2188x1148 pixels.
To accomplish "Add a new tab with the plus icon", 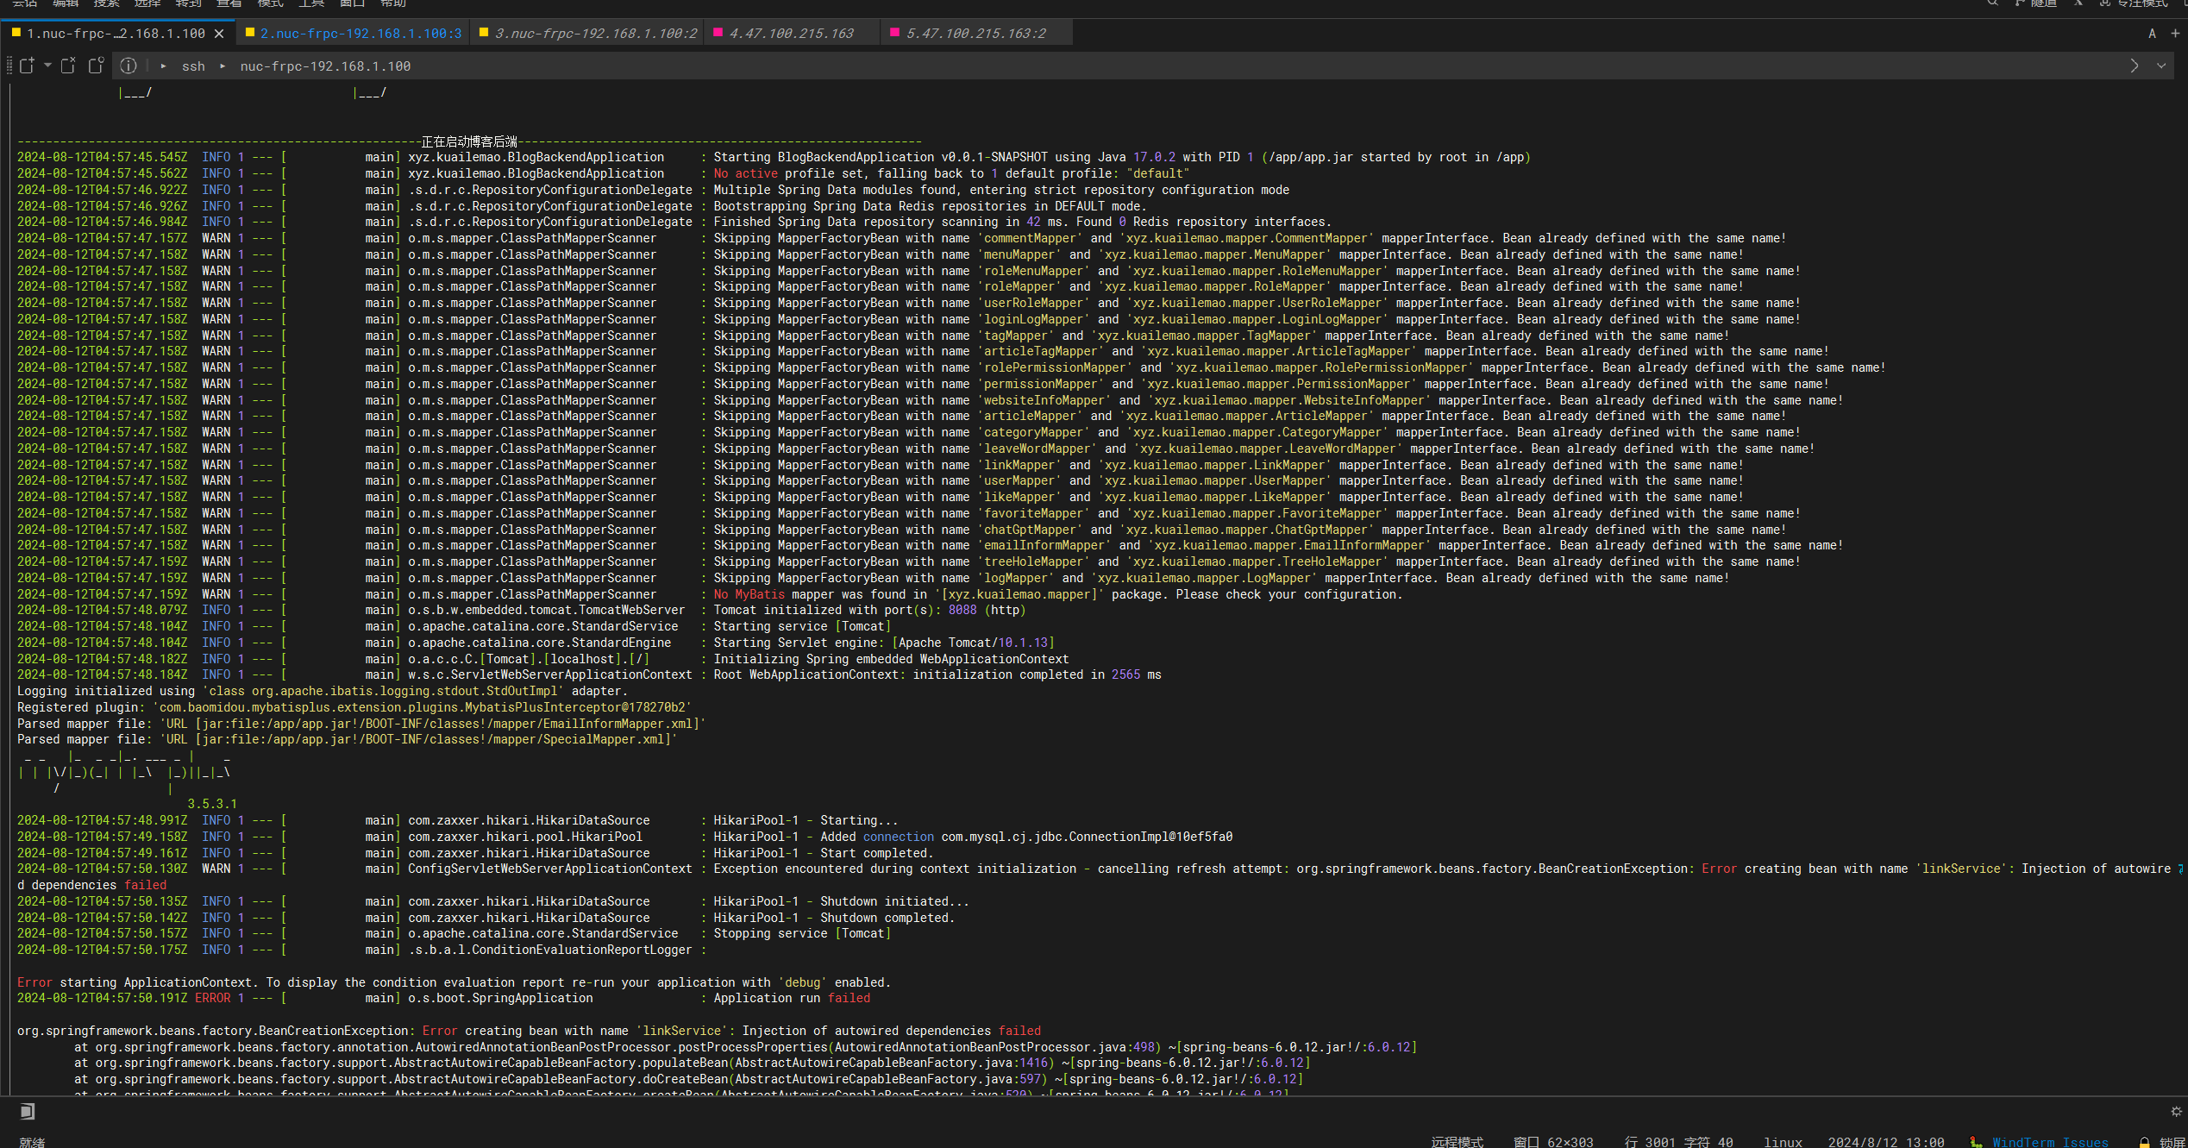I will (2175, 34).
